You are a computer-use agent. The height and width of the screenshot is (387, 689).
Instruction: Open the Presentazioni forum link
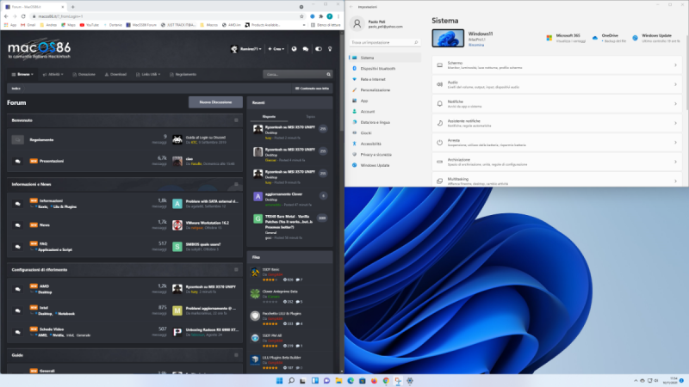click(52, 161)
